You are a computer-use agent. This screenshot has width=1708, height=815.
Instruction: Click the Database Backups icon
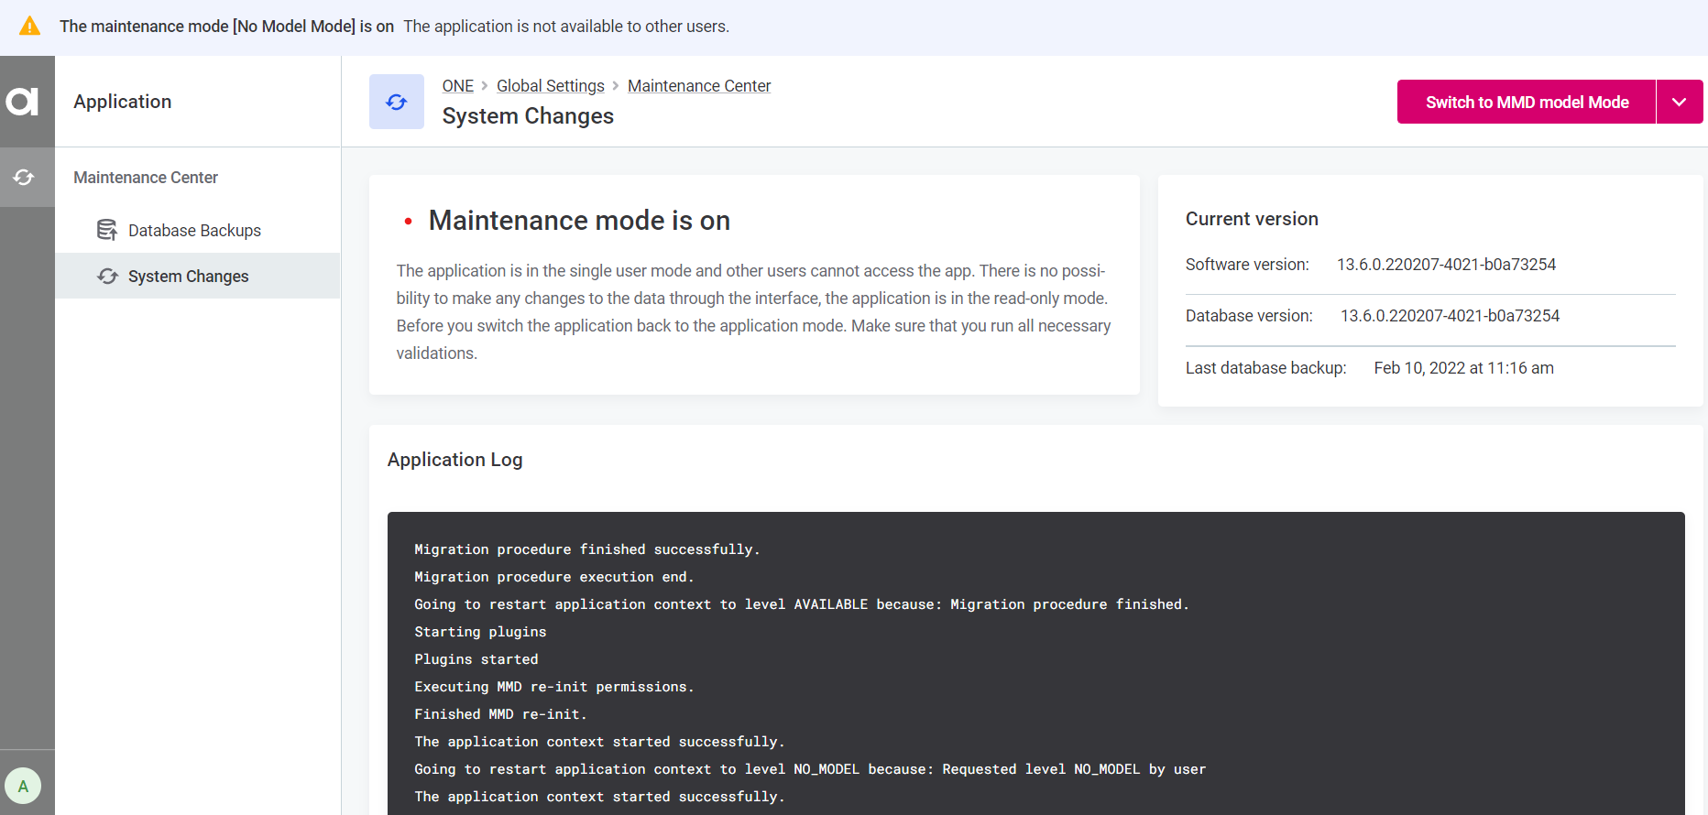[107, 230]
